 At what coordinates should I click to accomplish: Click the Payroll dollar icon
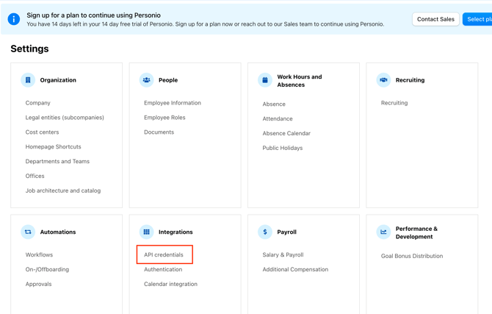[x=265, y=232]
